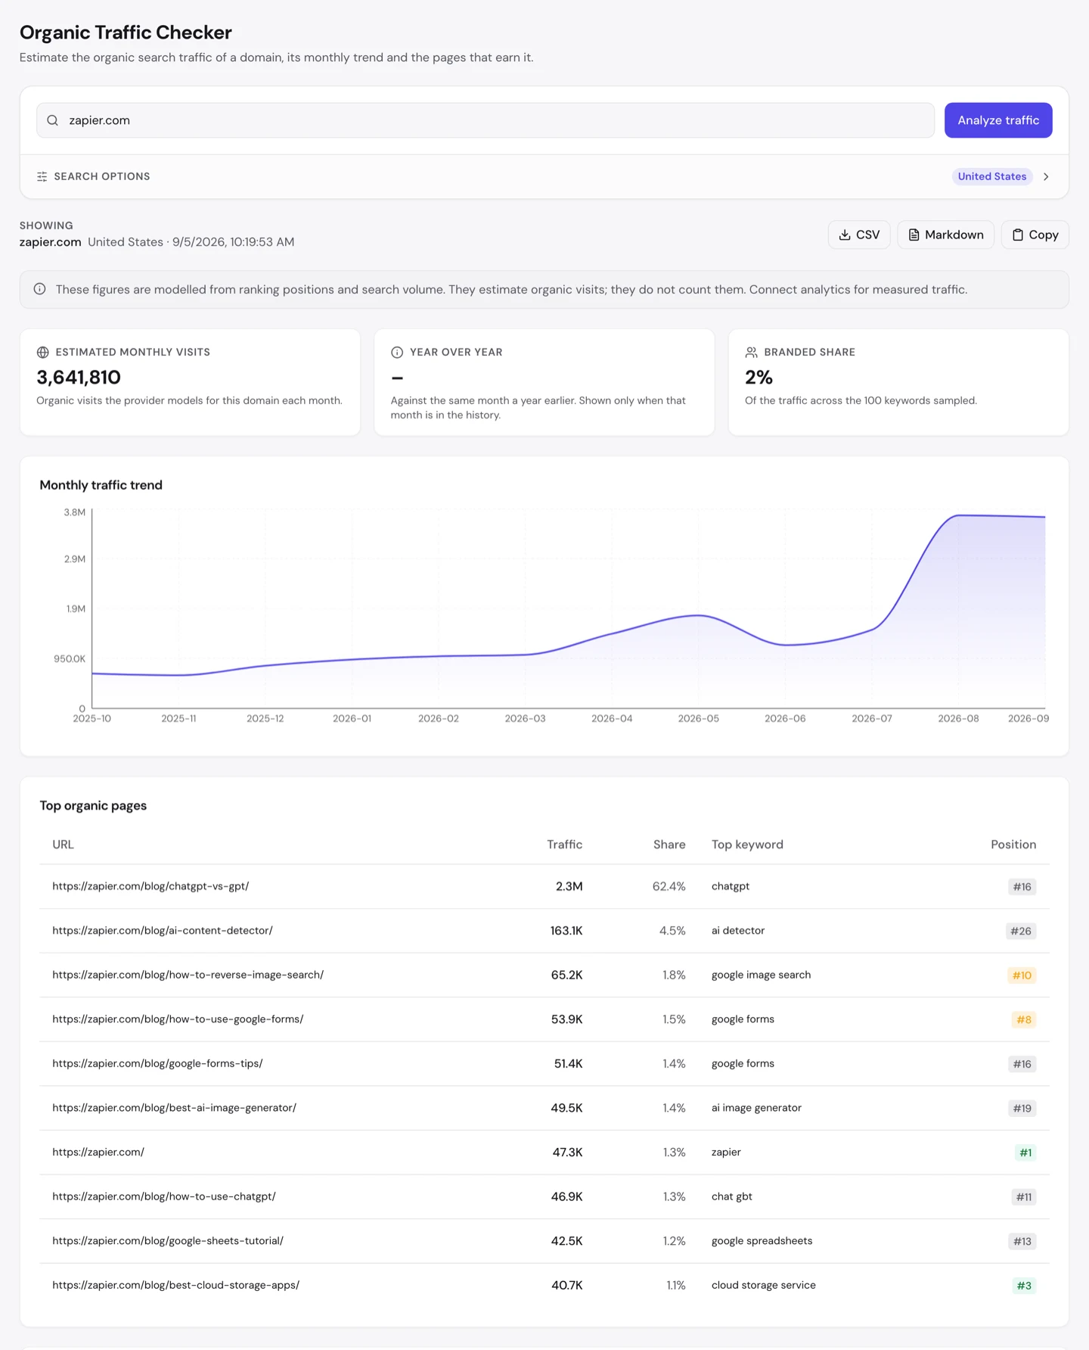Click the #26 position badge
This screenshot has height=1350, width=1089.
pyautogui.click(x=1021, y=931)
